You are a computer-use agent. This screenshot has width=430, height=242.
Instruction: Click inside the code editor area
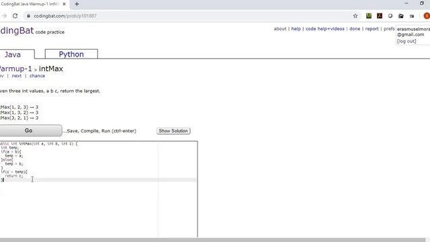click(99, 190)
